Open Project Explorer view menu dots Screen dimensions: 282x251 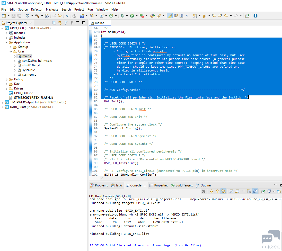coord(72,23)
